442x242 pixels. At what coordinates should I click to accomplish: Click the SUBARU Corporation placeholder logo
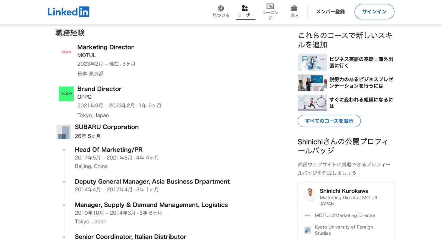(64, 132)
